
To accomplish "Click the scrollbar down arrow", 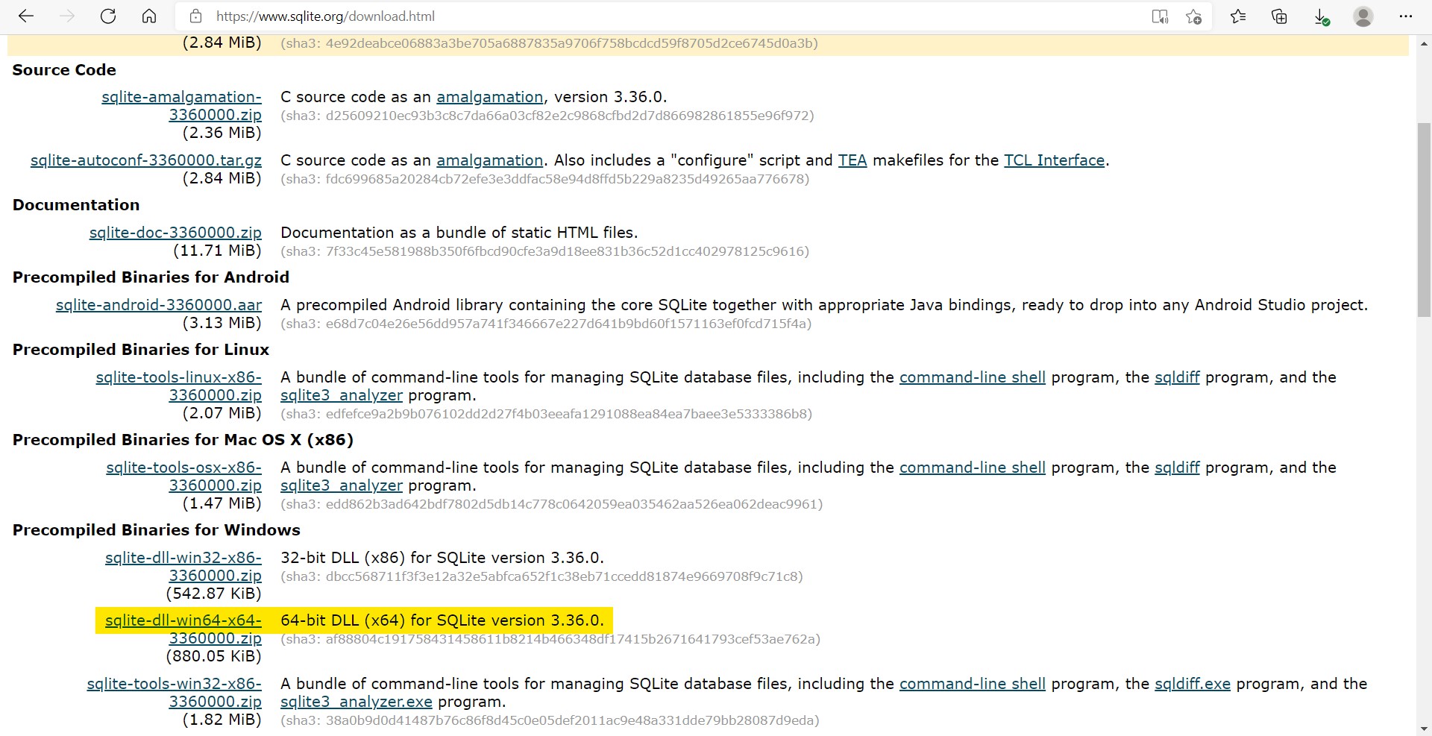I will point(1424,729).
